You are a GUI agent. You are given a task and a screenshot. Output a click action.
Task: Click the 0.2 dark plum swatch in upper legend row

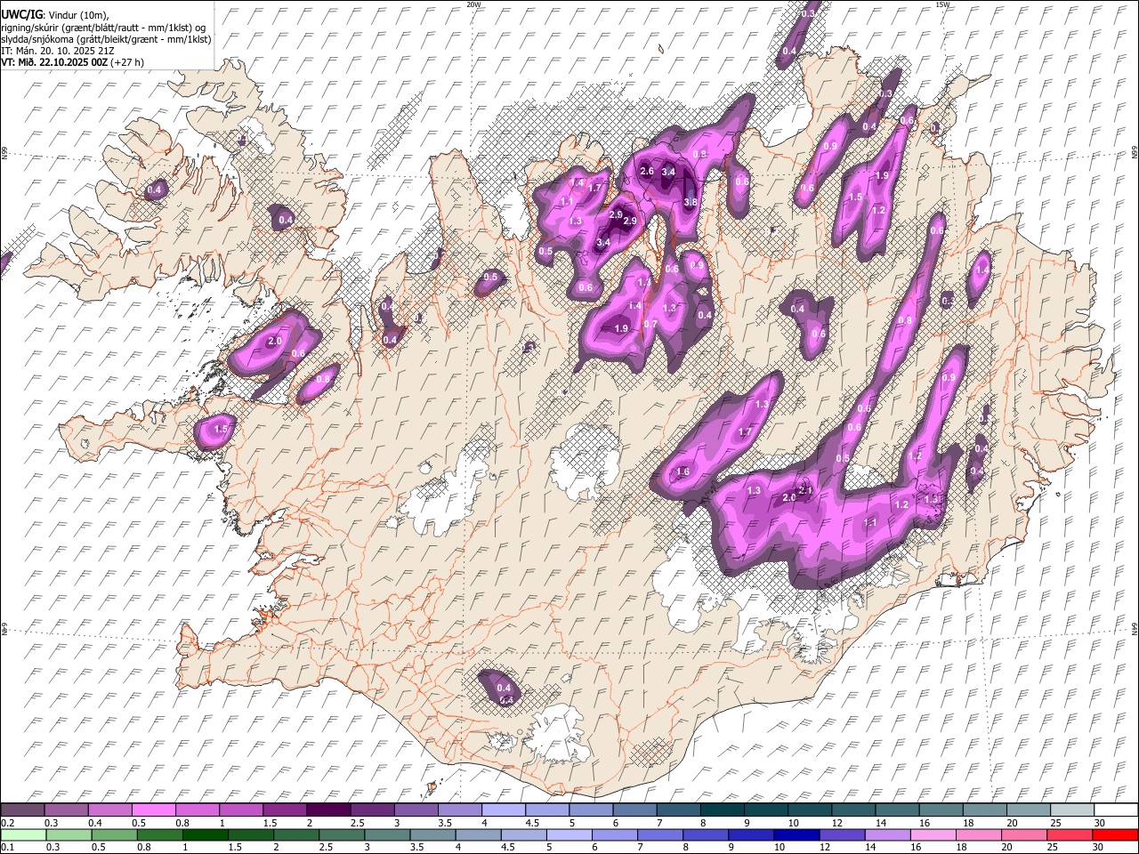pyautogui.click(x=22, y=810)
